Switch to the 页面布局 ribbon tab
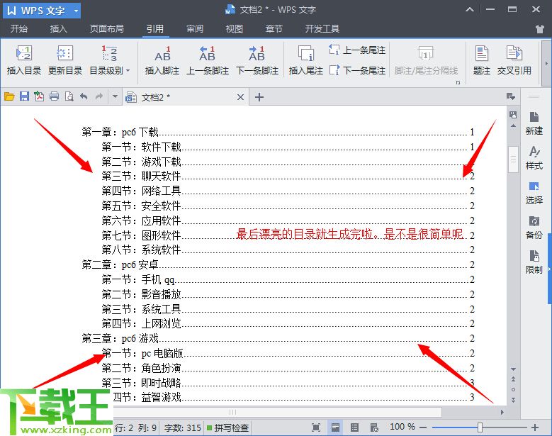 click(x=107, y=29)
